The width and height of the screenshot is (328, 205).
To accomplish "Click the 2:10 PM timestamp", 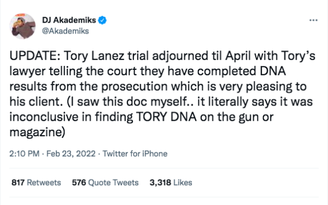I will tap(24, 154).
